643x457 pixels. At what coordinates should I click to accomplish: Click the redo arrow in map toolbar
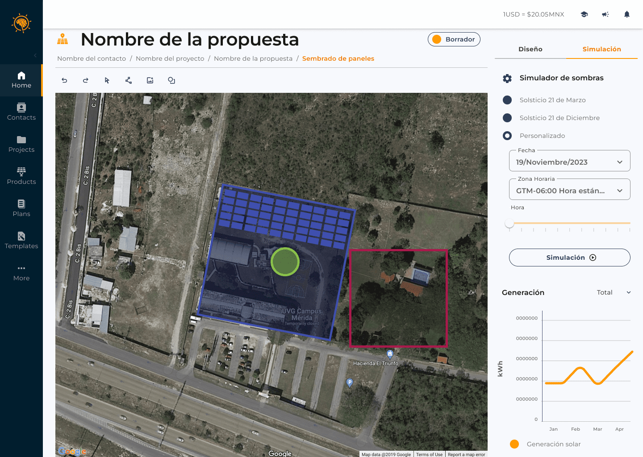point(86,80)
